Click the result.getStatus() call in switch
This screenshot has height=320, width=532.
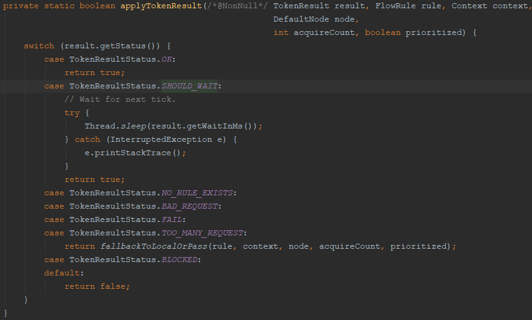click(x=115, y=46)
